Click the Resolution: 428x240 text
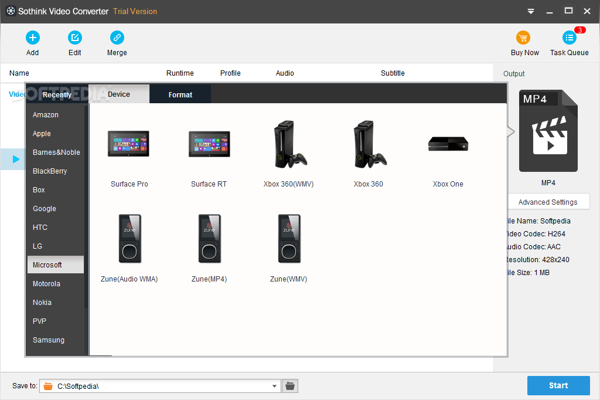The width and height of the screenshot is (600, 400). pyautogui.click(x=539, y=260)
